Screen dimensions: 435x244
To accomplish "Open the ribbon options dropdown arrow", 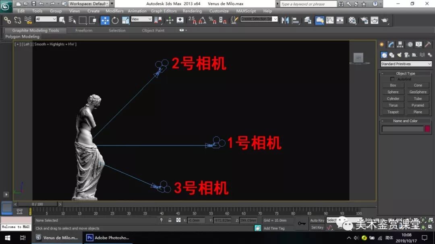I will pos(186,30).
